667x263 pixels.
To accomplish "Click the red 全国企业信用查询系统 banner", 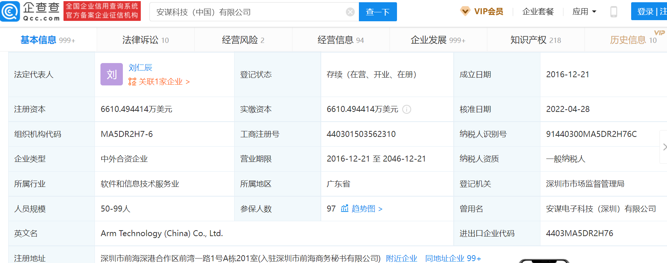I will [102, 11].
